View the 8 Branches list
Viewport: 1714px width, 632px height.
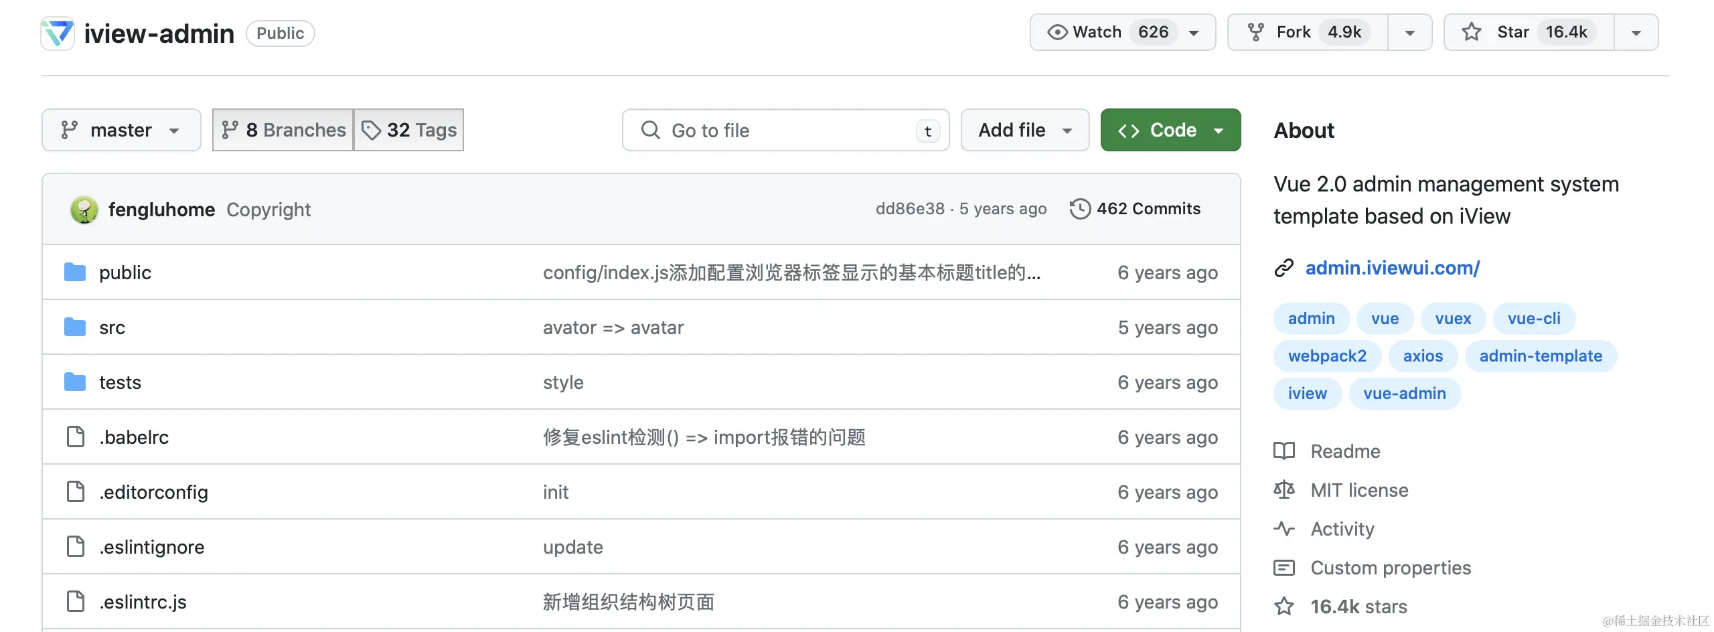(283, 130)
